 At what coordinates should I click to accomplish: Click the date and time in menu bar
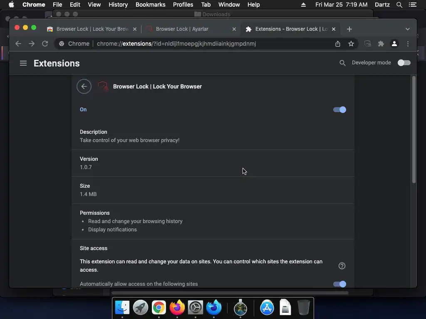(341, 5)
